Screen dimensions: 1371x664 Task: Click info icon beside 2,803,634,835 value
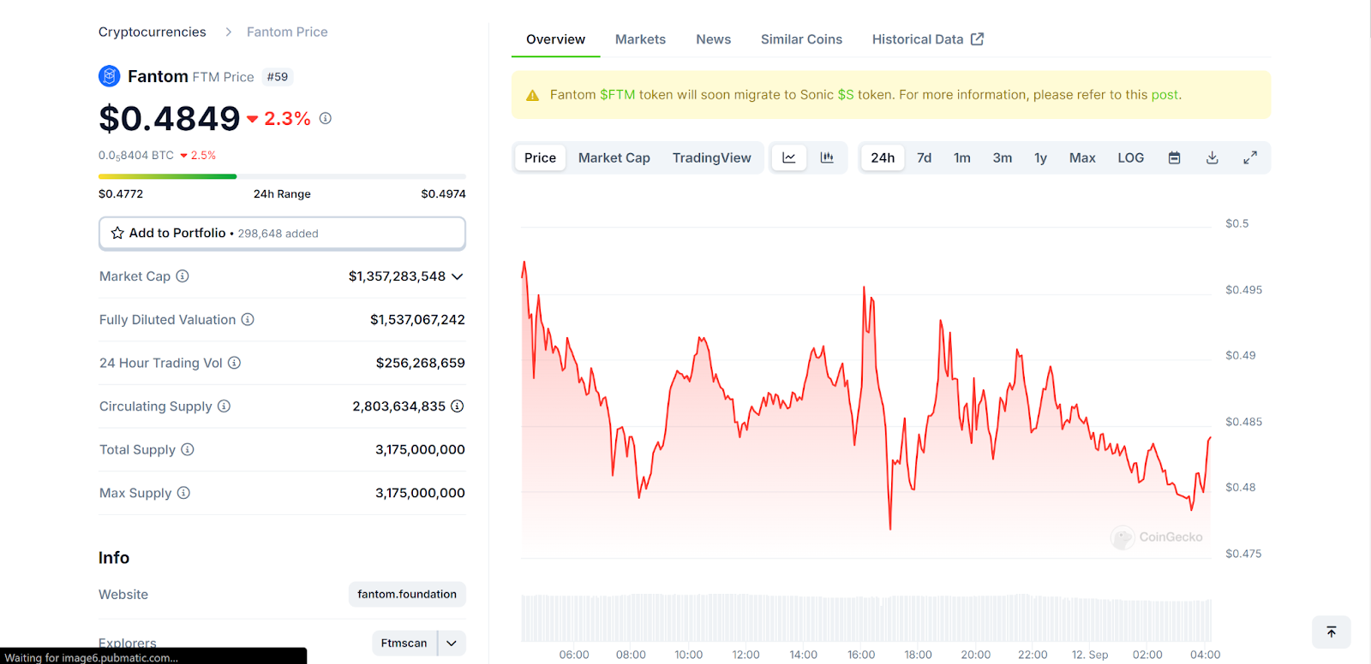pyautogui.click(x=458, y=406)
